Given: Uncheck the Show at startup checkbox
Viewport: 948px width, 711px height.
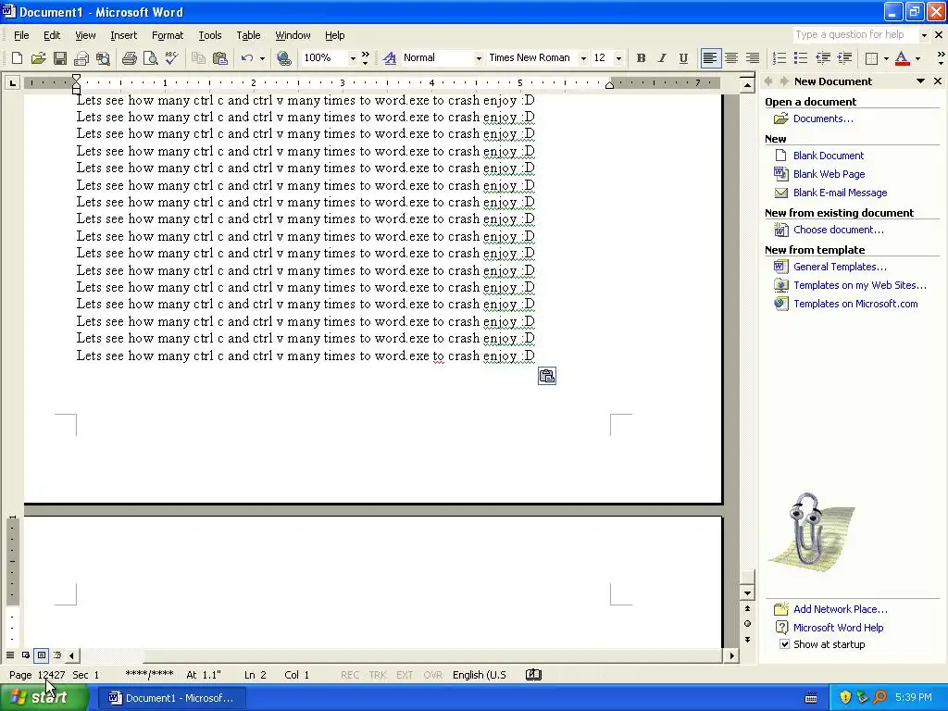Looking at the screenshot, I should pyautogui.click(x=784, y=644).
